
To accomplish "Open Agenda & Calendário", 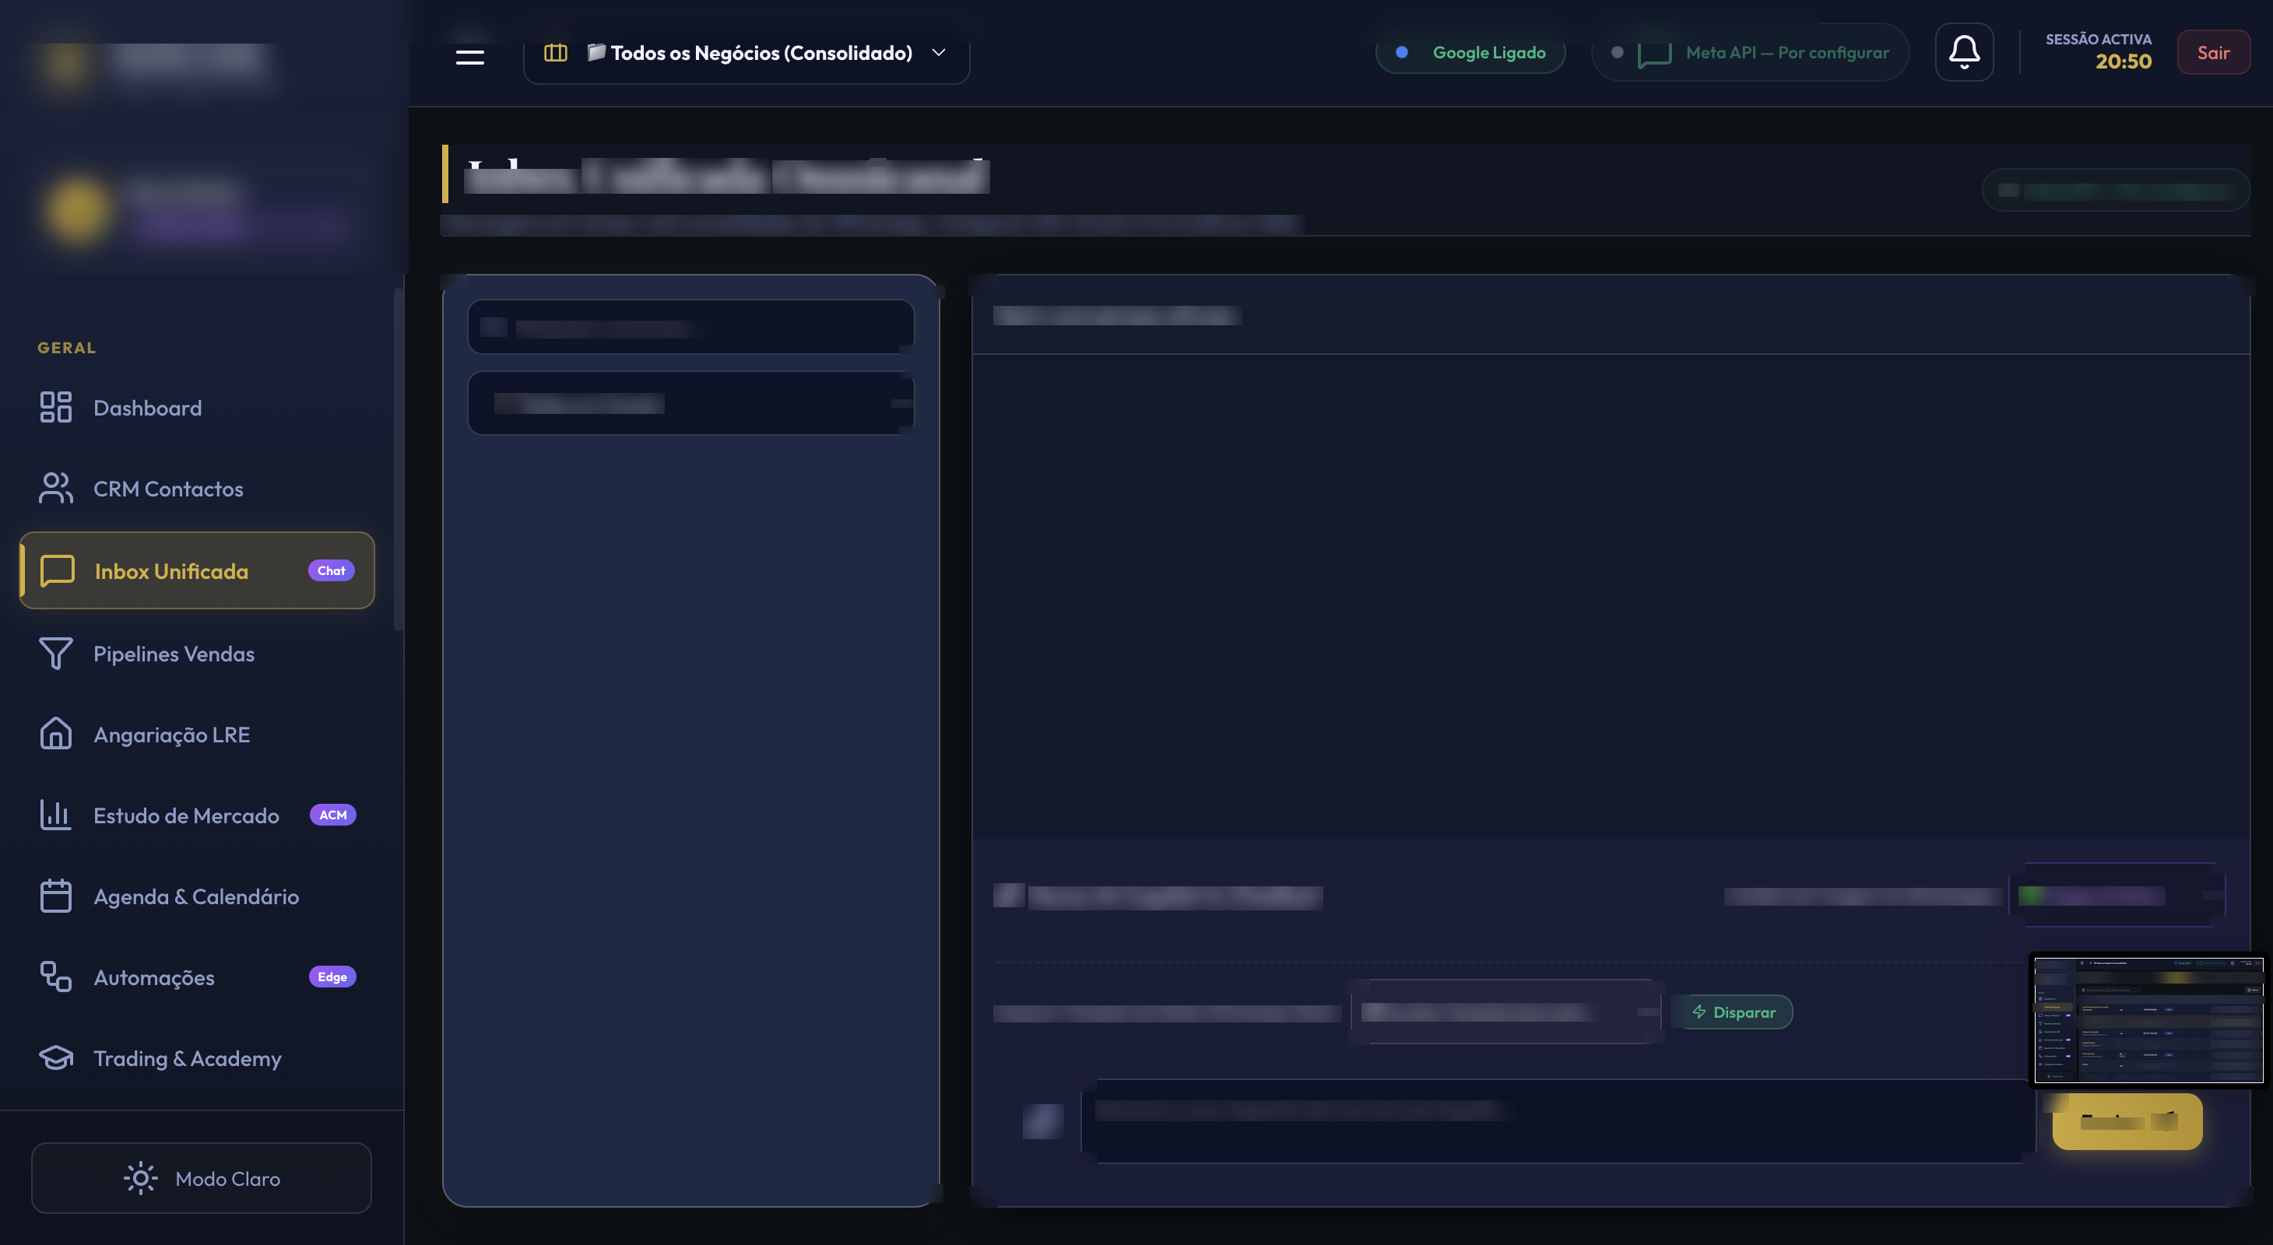I will pos(198,896).
